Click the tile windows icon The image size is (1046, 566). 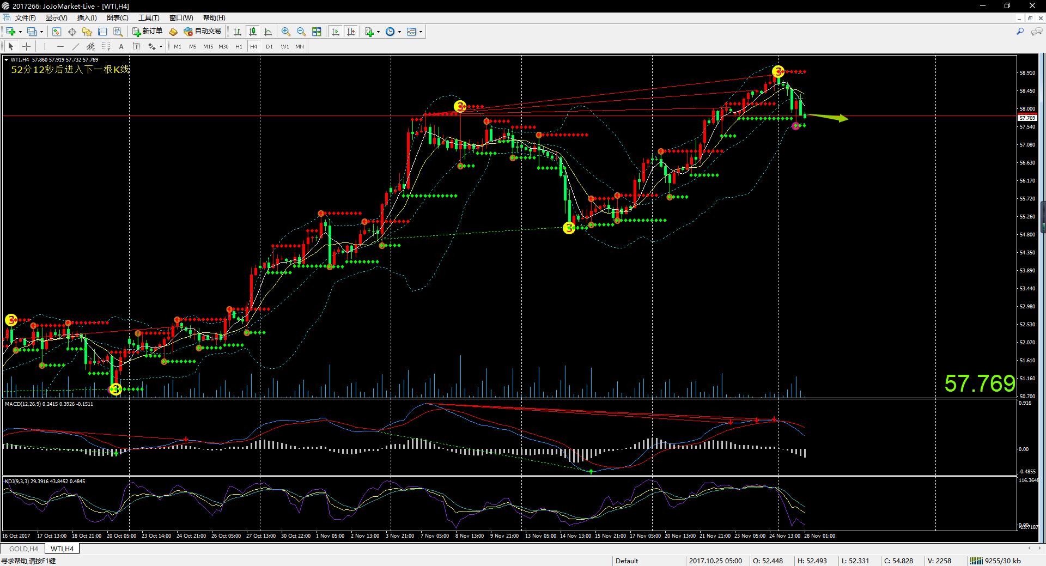(x=317, y=32)
